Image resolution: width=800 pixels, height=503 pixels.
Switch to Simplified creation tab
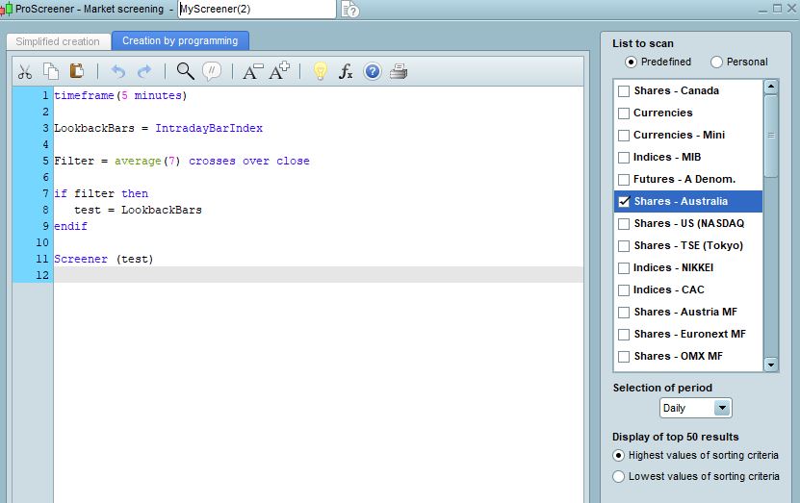[x=58, y=41]
